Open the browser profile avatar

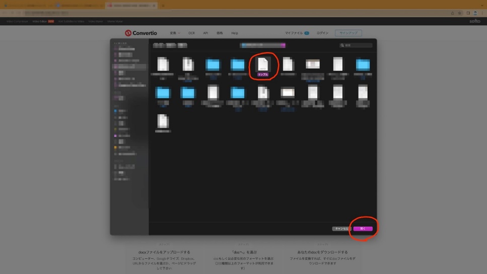coord(475,13)
